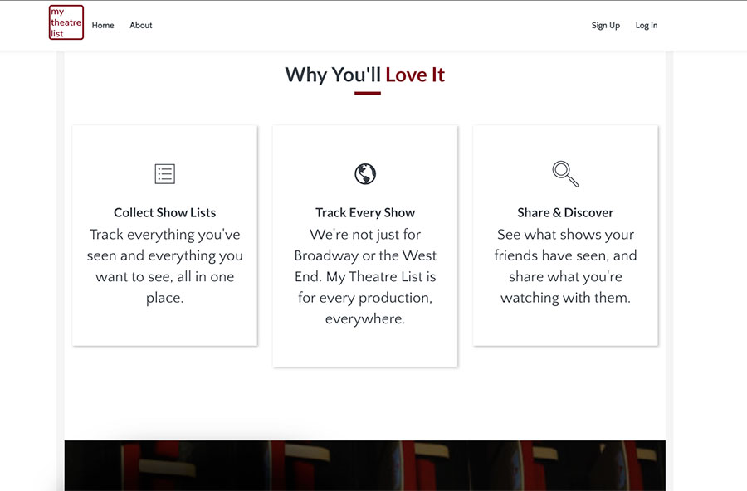Screen dimensions: 747x491
Task: Select the Collect Show Lists heading
Action: 165,212
